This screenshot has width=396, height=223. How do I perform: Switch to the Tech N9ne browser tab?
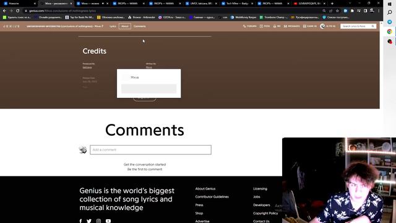pyautogui.click(x=238, y=4)
